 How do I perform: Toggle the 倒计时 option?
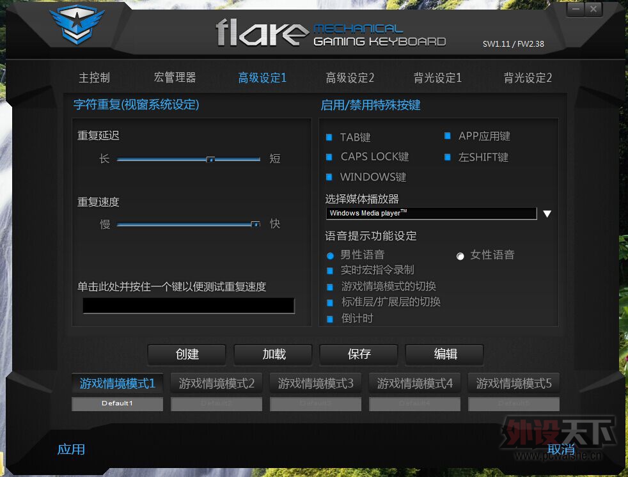(x=330, y=318)
